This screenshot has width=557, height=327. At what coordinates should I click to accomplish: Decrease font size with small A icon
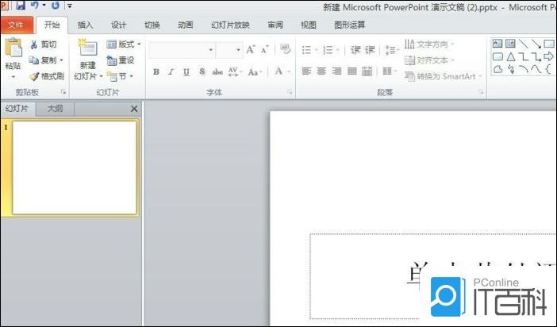pyautogui.click(x=265, y=50)
